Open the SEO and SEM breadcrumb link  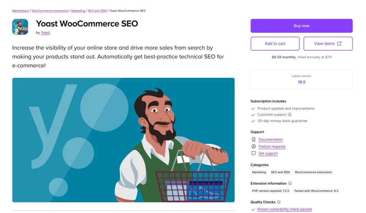click(x=97, y=10)
